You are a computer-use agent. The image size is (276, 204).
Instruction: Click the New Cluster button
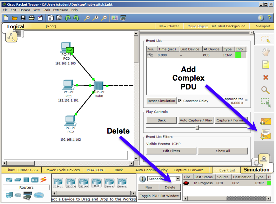[x=169, y=26]
